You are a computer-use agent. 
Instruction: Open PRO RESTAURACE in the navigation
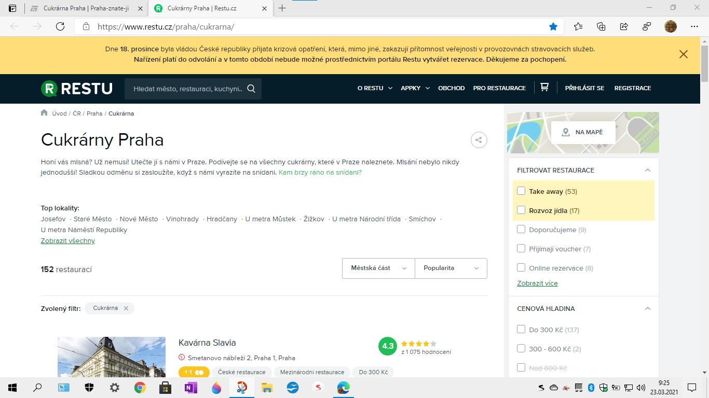click(499, 88)
